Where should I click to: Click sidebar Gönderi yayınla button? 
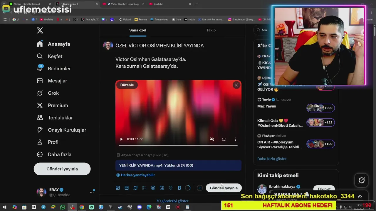[x=62, y=169]
